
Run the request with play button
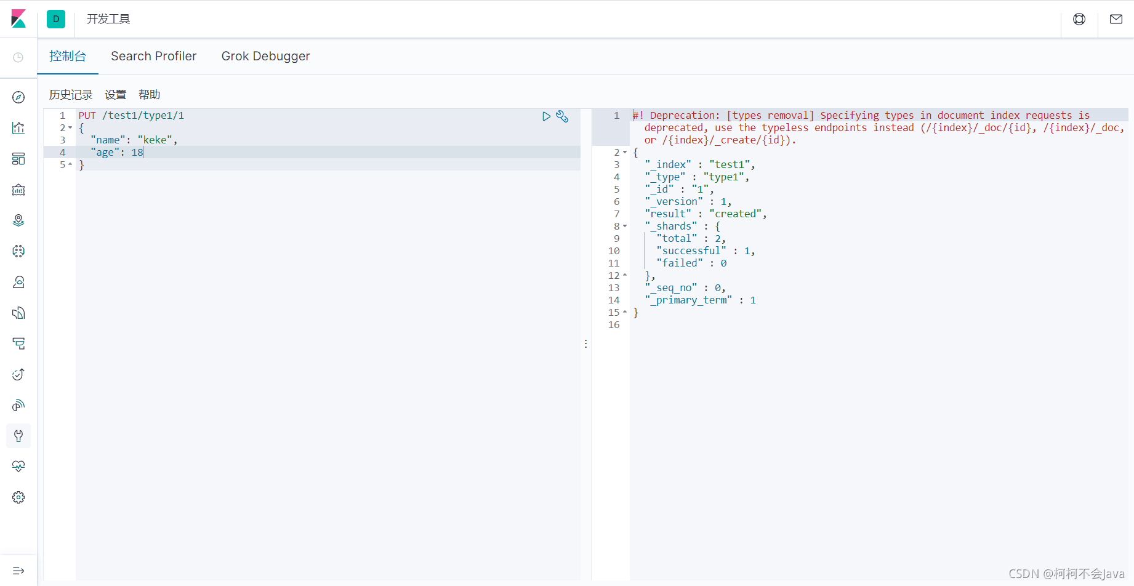[546, 116]
